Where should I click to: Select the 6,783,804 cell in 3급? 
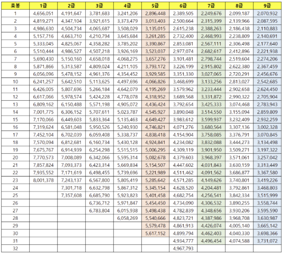(x=99, y=211)
